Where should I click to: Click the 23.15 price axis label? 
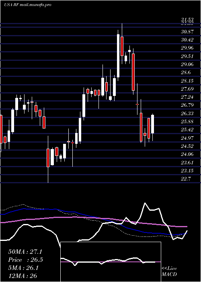pyautogui.click(x=187, y=170)
